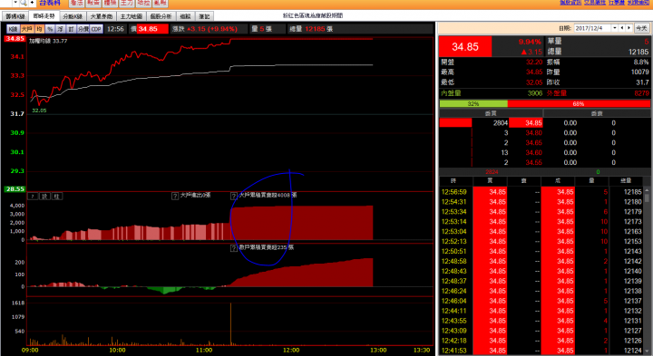The height and width of the screenshot is (356, 653).
Task: Click the bid price 34.85 with volume 2804
Action: pos(526,122)
